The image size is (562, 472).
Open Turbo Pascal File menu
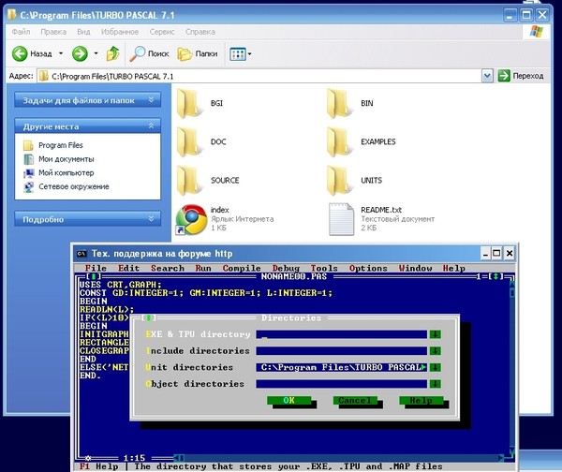click(96, 268)
